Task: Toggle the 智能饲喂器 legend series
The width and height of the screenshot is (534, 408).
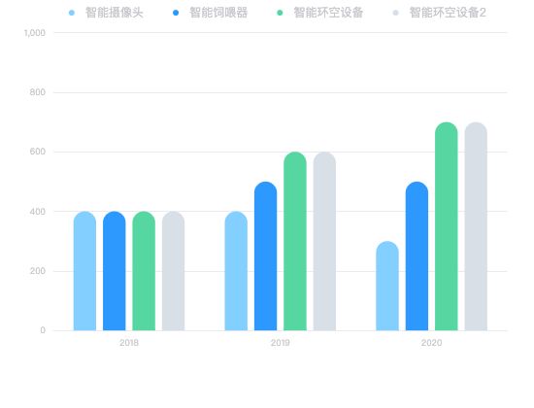Action: pyautogui.click(x=210, y=13)
